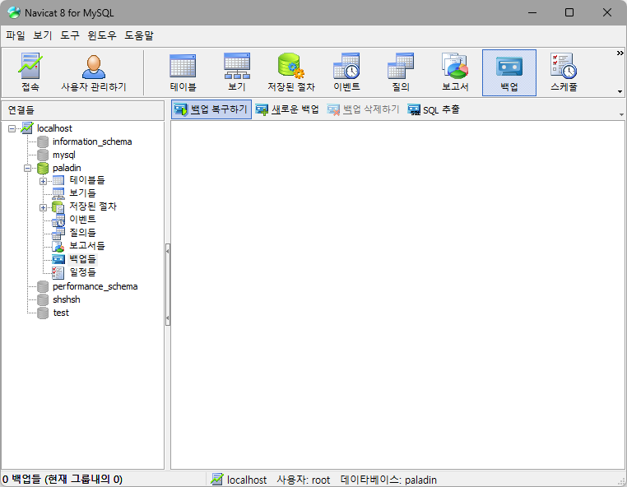Click the 이벤트 toolbar icon

point(346,72)
